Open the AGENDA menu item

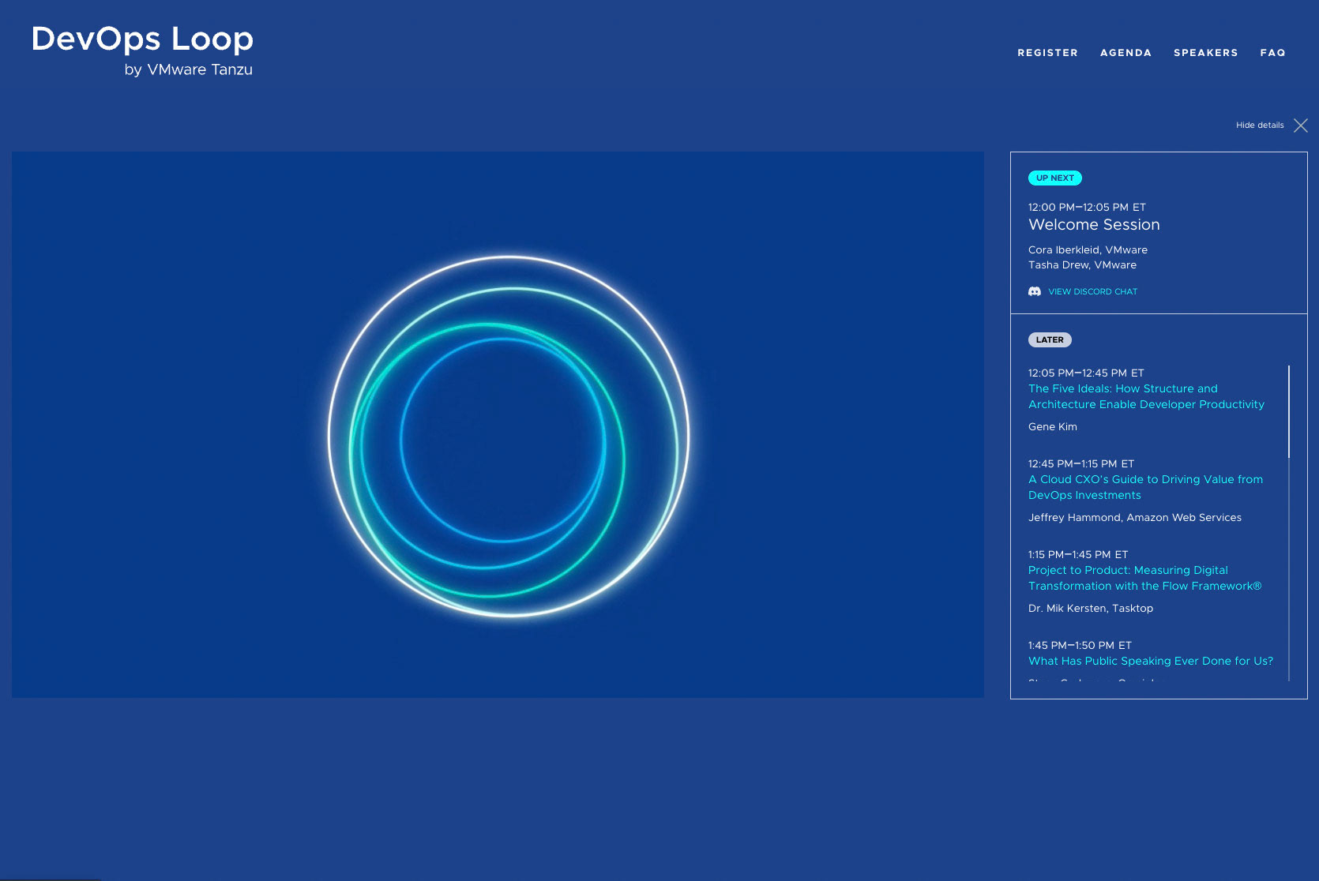[x=1125, y=53]
